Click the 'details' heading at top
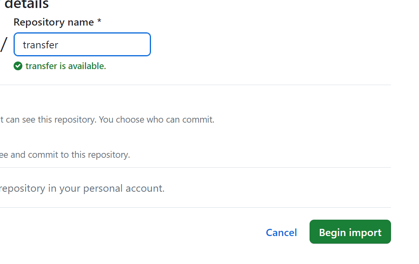The width and height of the screenshot is (419, 264). tap(26, 5)
